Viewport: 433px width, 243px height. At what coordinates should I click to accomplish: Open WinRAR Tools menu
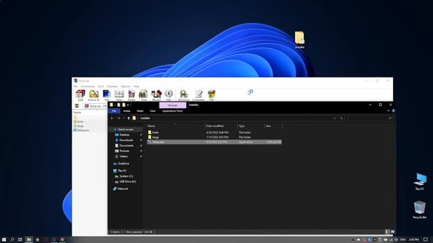[x=101, y=86]
